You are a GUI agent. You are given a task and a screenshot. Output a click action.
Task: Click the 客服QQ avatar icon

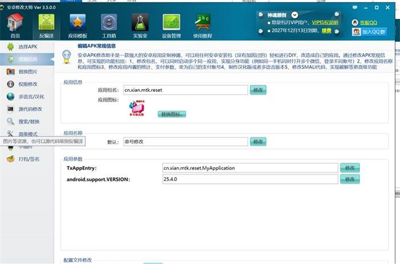355,23
